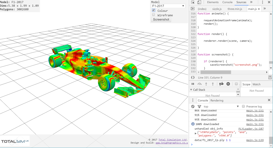
Task: Enable the Wireframe checkbox
Action: (x=154, y=15)
